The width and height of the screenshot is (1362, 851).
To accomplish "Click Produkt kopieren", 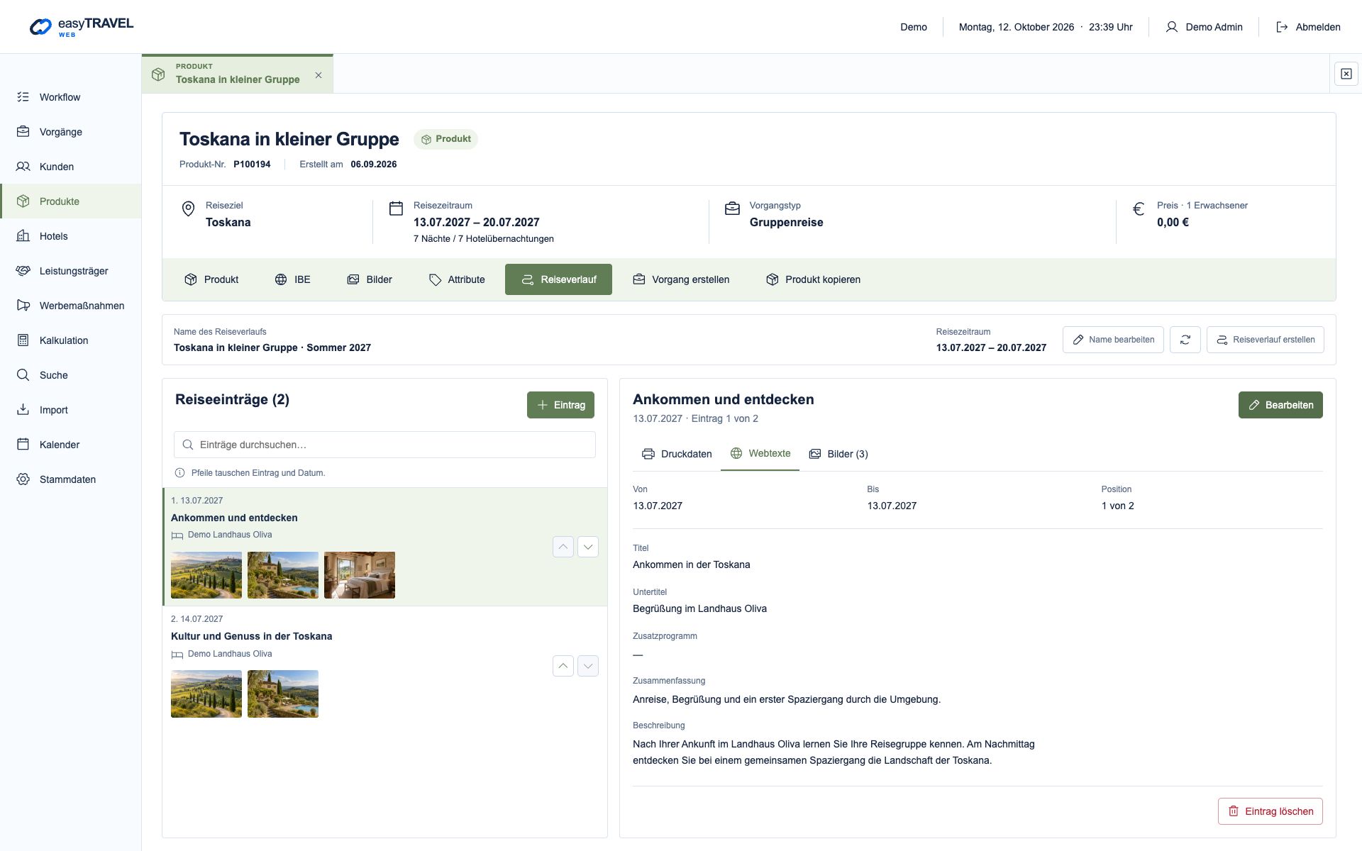I will click(813, 279).
